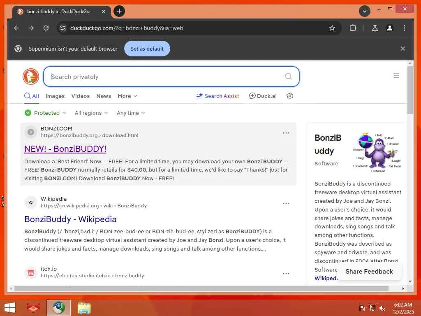Click the scroll down arrow of vertical scrollbar
421x316 pixels.
point(410,281)
